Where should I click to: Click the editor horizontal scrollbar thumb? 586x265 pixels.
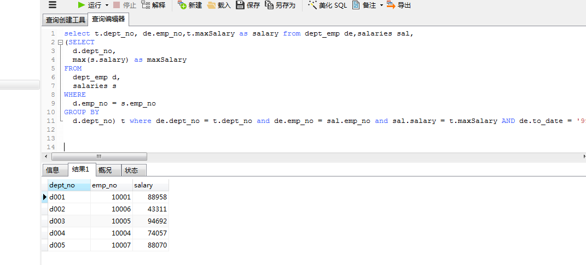pos(99,156)
